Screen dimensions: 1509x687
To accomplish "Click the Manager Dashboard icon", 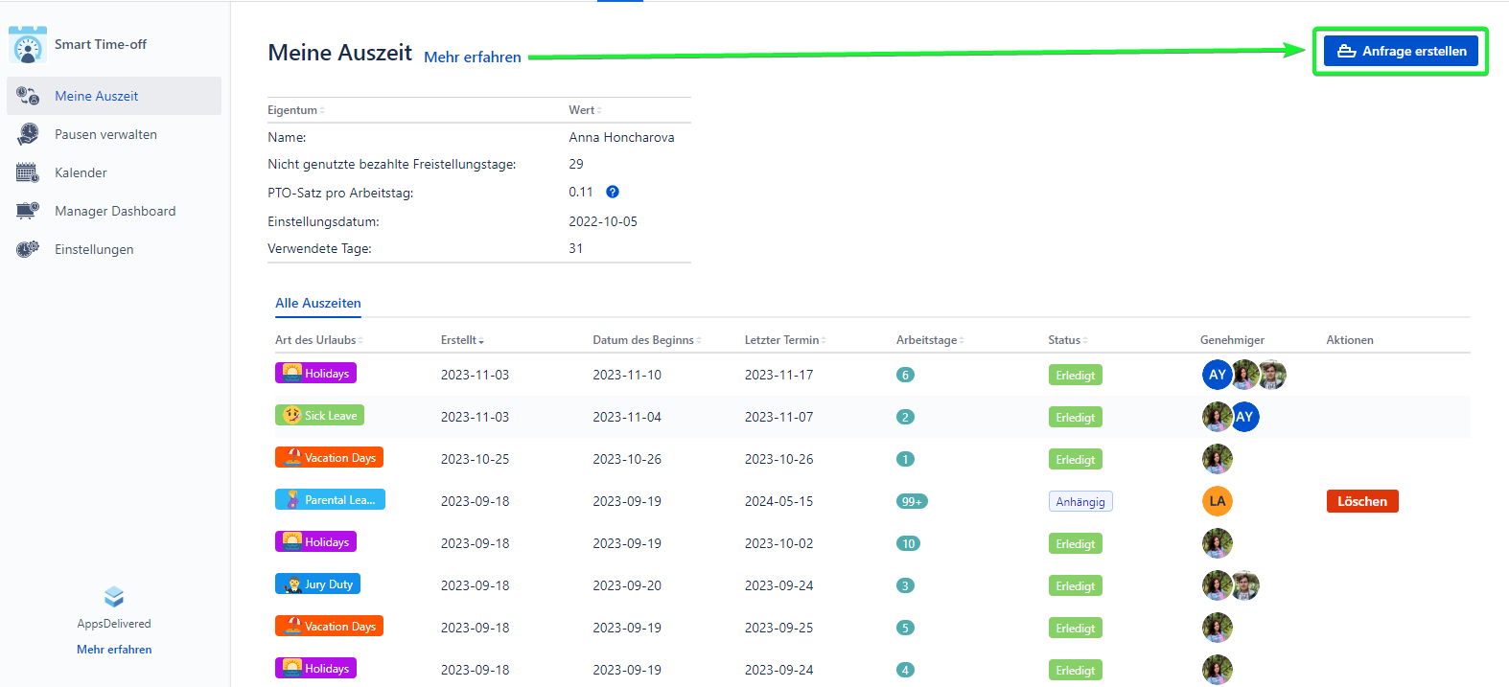I will click(x=28, y=211).
